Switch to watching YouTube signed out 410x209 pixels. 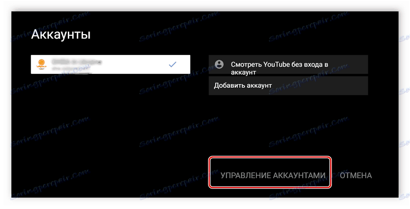pos(288,65)
